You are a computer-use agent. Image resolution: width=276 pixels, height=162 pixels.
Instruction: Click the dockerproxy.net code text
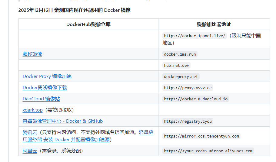pyautogui.click(x=181, y=77)
